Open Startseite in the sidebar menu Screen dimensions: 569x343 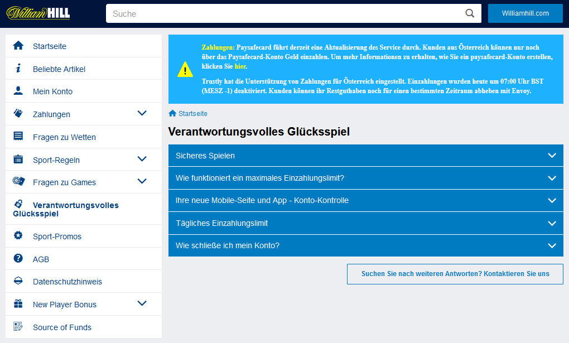point(84,46)
